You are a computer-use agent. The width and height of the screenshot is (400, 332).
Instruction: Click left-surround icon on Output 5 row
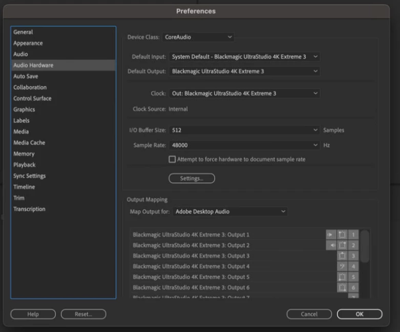[x=342, y=277]
